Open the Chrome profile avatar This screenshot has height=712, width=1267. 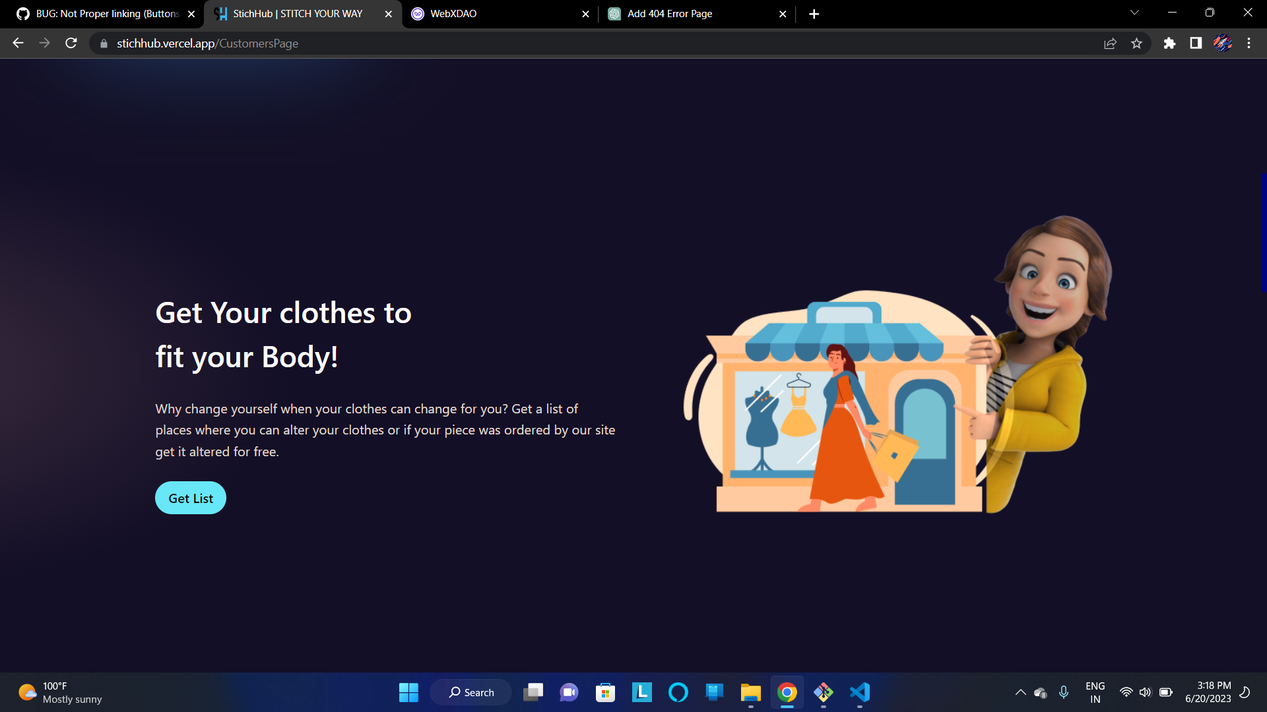coord(1222,44)
